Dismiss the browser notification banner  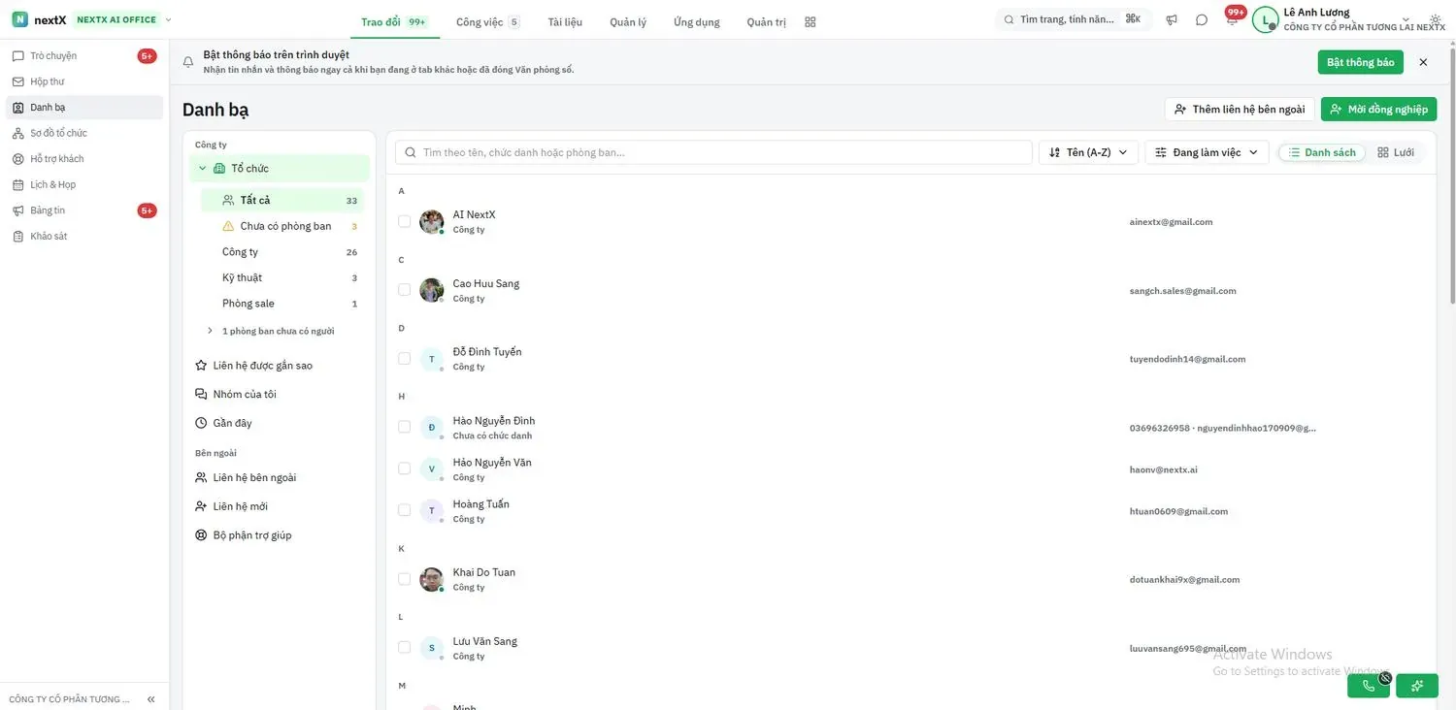pyautogui.click(x=1423, y=62)
